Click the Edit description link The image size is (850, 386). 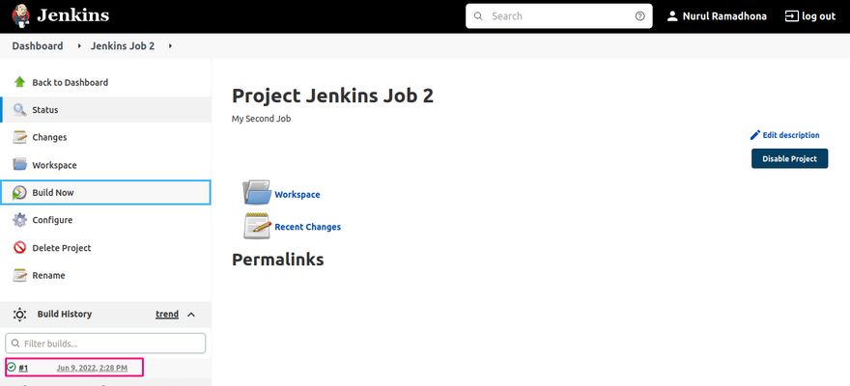tap(785, 135)
